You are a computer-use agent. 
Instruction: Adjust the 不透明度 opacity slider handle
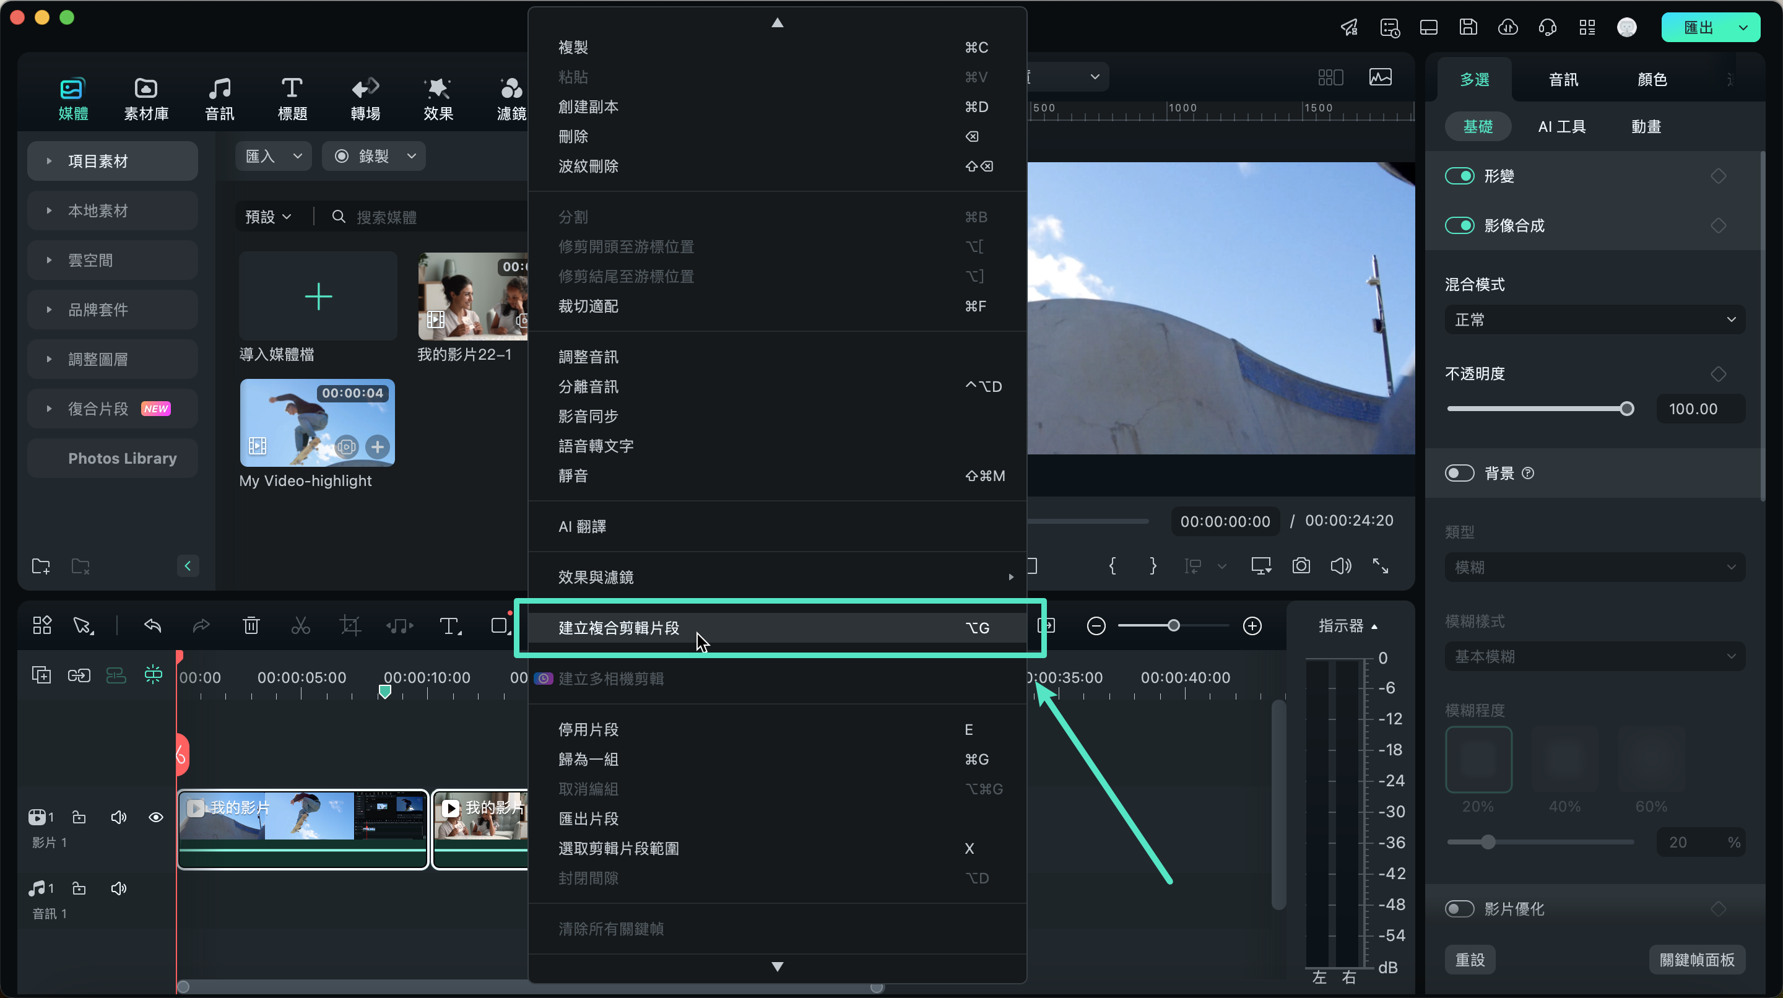(1626, 409)
